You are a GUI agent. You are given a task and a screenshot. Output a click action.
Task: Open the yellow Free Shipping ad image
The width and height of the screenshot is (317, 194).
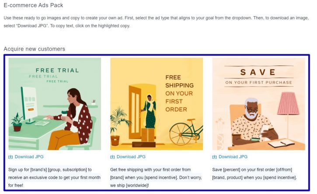157,104
